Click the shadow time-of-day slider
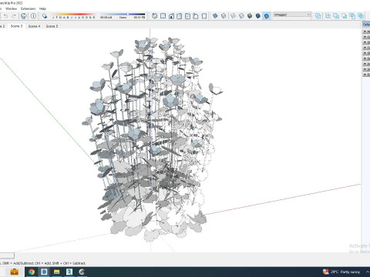The height and width of the screenshot is (277, 370). (x=123, y=15)
